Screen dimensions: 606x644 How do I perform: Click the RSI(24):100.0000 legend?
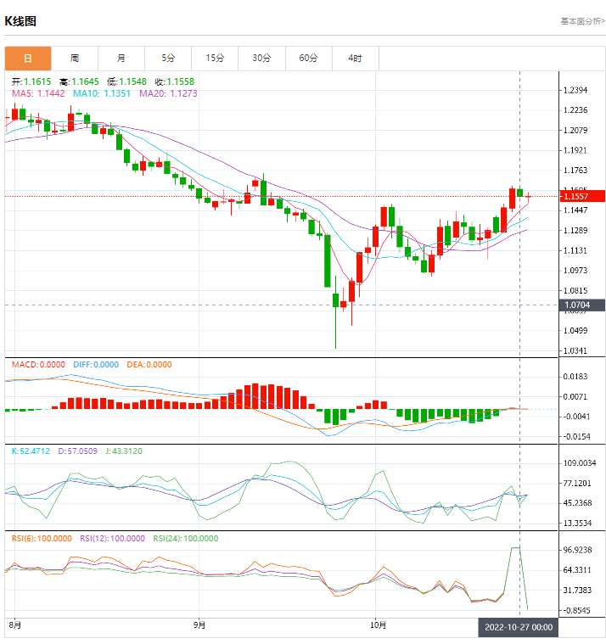tap(186, 539)
